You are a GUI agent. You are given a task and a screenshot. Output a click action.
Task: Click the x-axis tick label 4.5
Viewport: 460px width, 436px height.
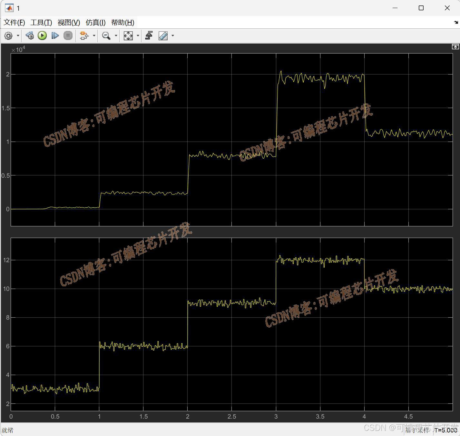point(408,416)
